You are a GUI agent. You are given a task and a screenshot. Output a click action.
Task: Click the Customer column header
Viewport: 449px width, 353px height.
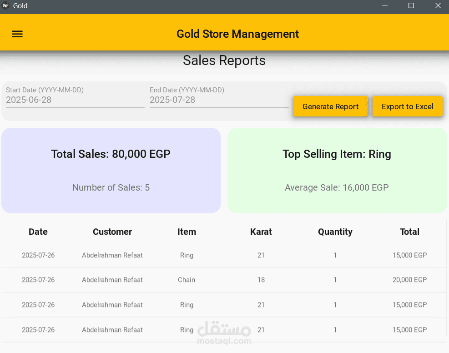click(112, 232)
